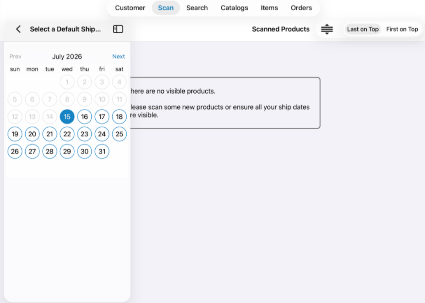Go to Prev month

[x=15, y=56]
